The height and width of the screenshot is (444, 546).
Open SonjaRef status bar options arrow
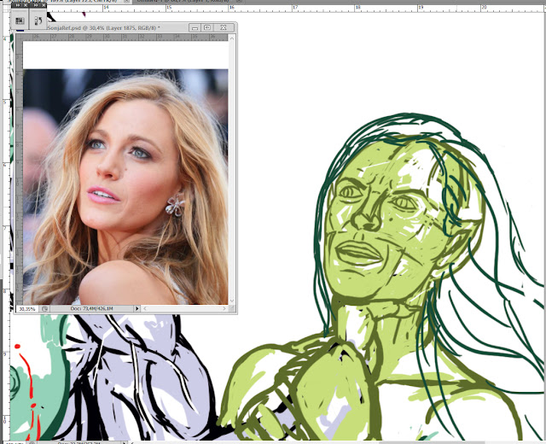136,309
